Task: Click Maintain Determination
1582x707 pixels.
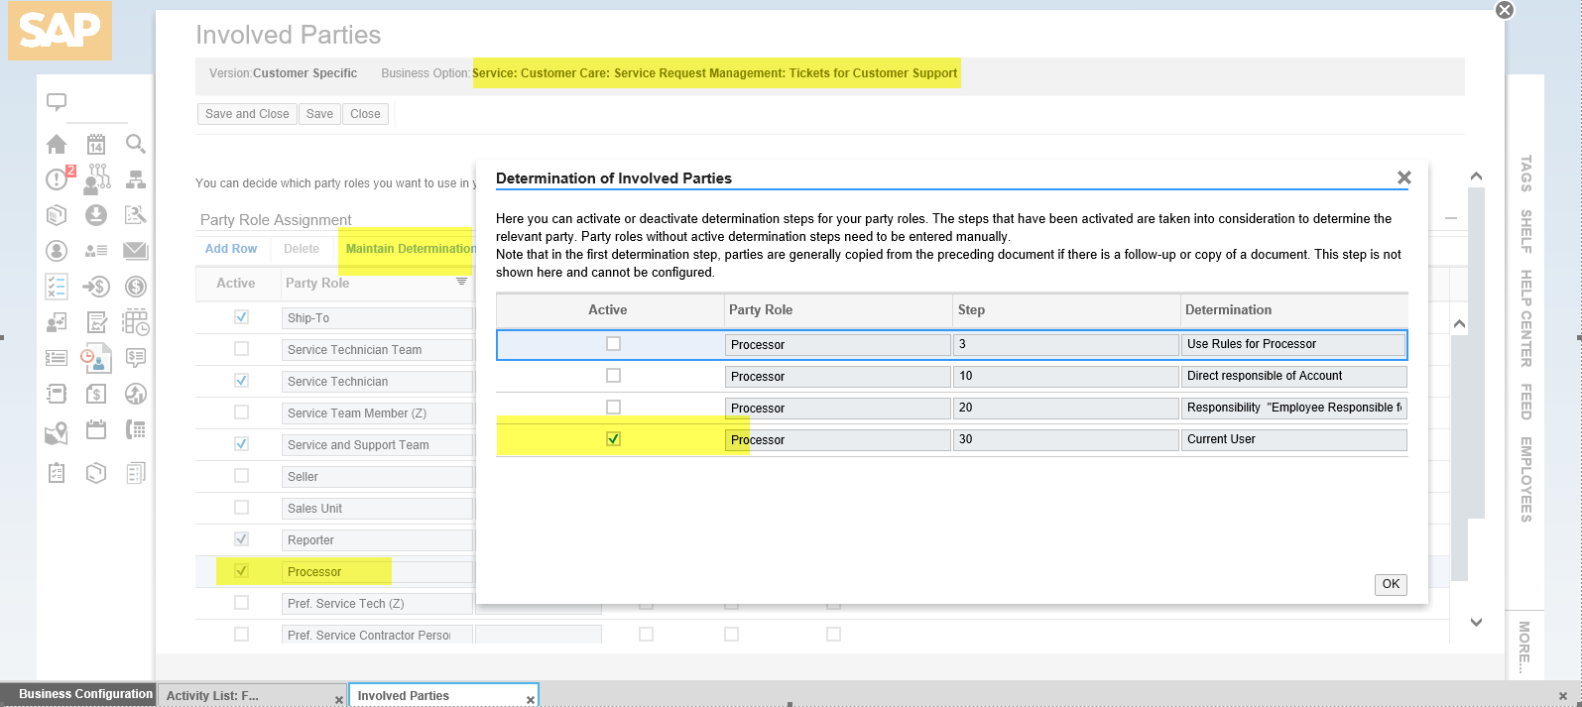Action: point(411,249)
